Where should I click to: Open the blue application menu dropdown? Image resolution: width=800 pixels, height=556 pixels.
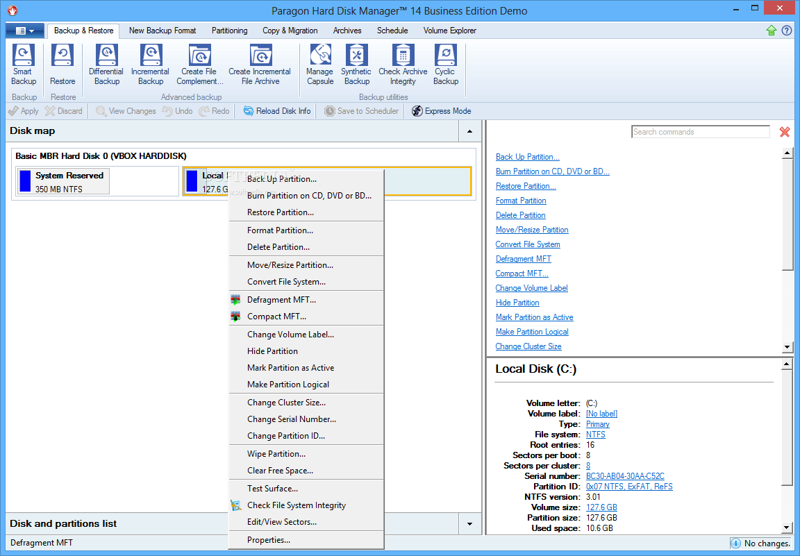[x=24, y=31]
